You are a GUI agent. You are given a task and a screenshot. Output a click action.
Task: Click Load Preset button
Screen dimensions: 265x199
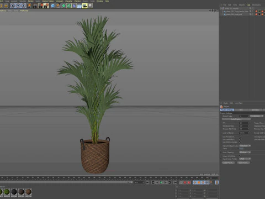pos(228,163)
